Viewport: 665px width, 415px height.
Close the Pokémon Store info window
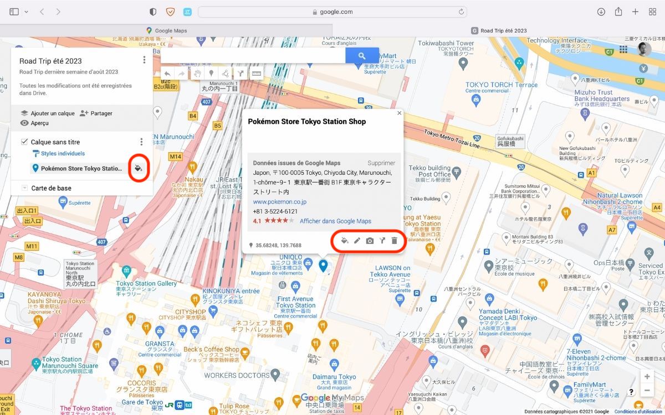point(399,113)
